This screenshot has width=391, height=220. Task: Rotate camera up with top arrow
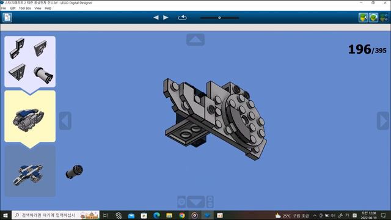[x=195, y=40]
